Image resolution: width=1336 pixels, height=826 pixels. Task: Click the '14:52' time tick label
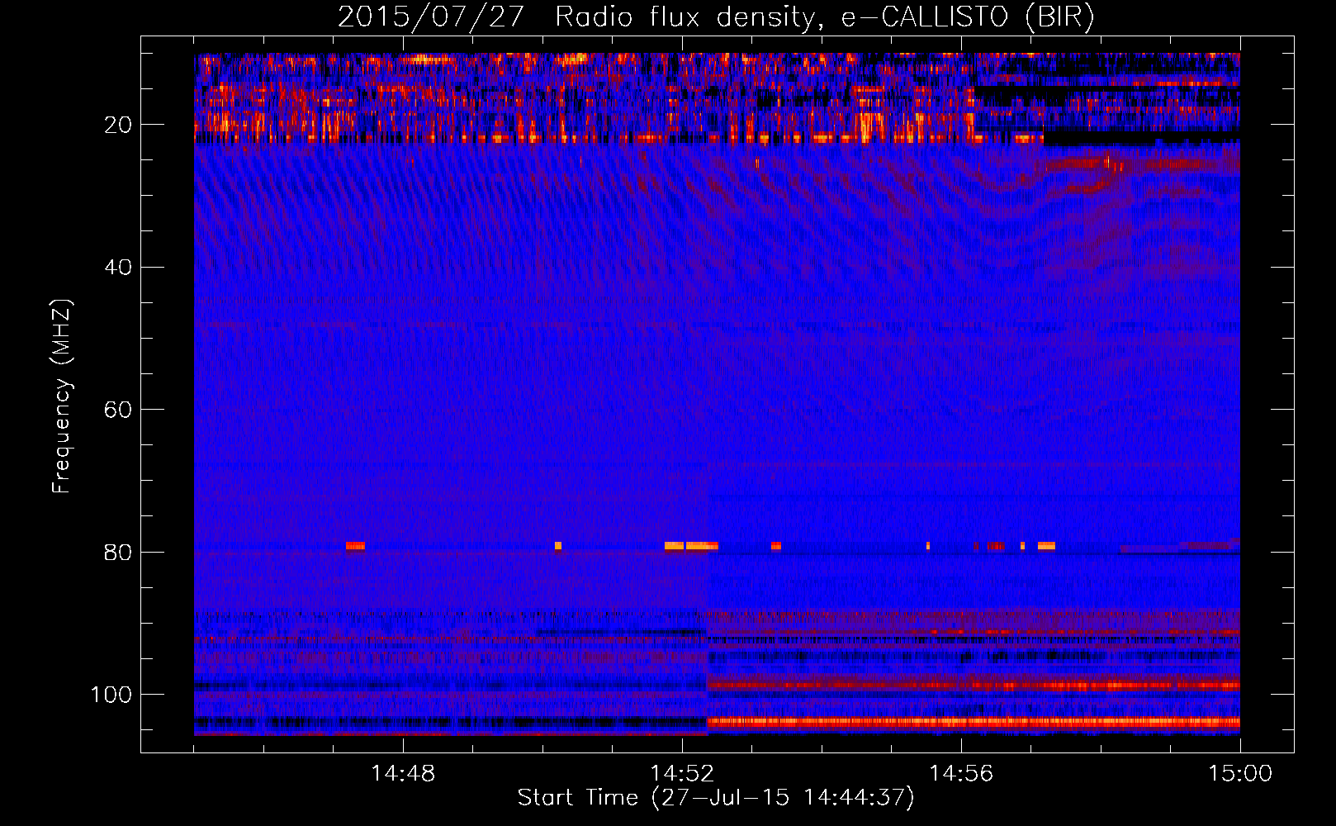point(682,774)
